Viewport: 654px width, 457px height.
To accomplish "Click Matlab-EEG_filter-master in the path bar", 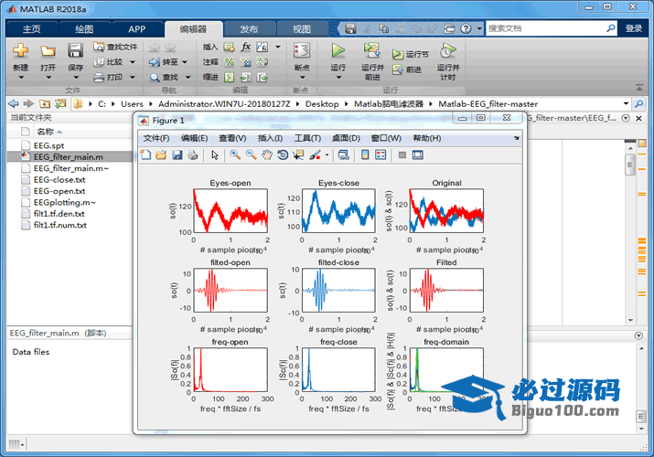I will (488, 103).
